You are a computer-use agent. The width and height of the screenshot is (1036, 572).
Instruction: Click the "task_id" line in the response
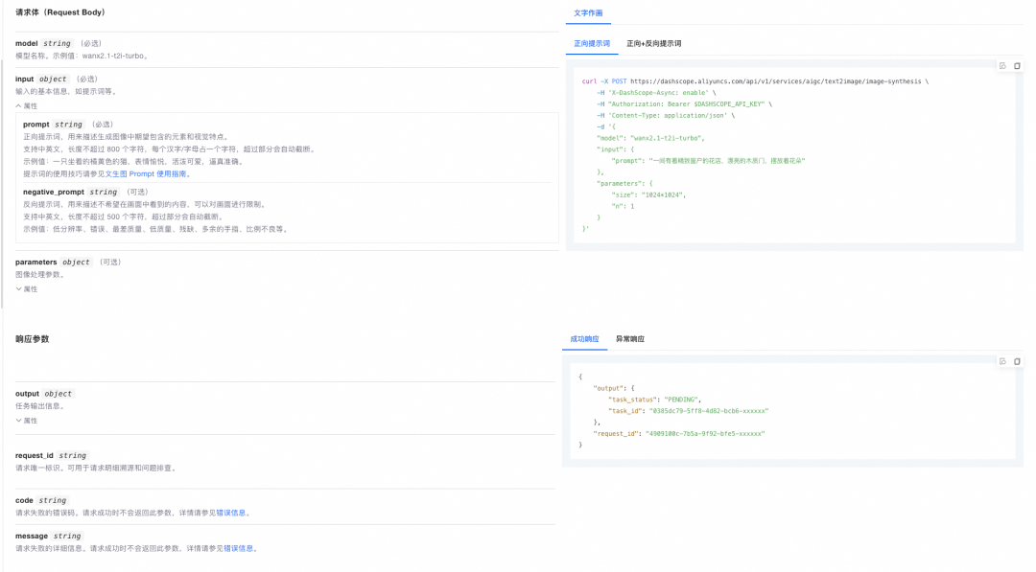coord(689,411)
